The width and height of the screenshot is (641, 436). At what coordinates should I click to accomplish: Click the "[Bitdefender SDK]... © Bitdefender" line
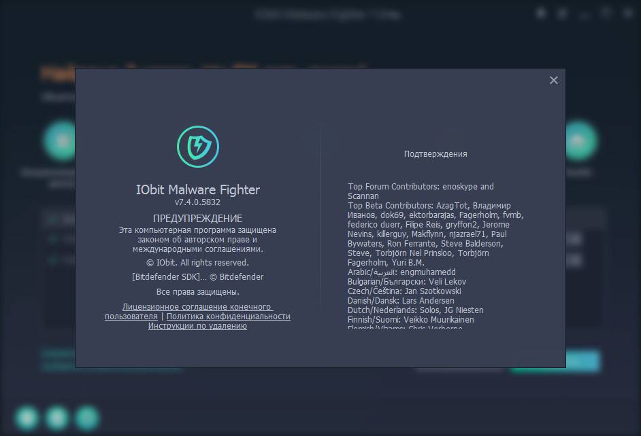pos(197,276)
